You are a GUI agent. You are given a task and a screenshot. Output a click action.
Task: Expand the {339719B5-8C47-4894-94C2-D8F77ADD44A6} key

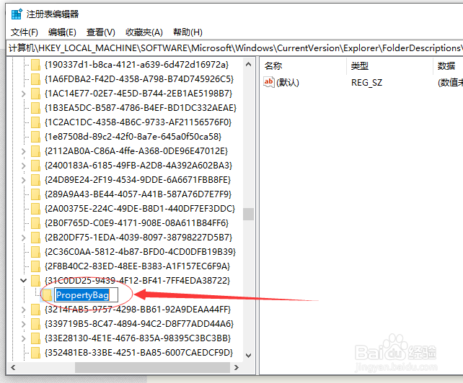(x=23, y=324)
